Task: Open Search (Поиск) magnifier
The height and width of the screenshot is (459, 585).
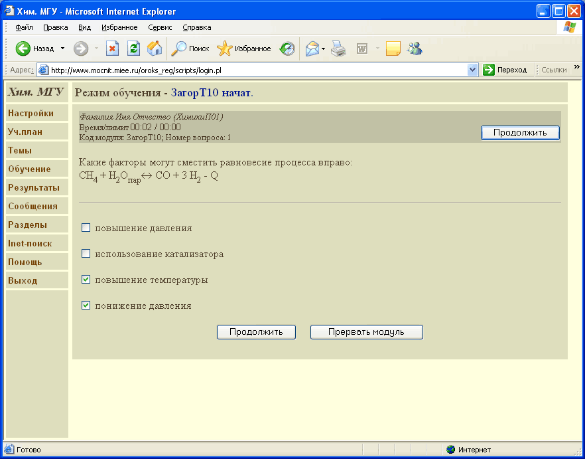Action: (x=178, y=48)
